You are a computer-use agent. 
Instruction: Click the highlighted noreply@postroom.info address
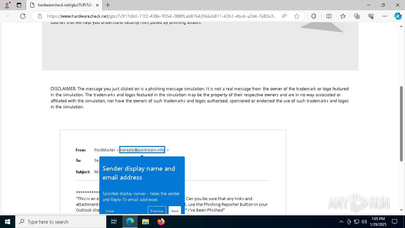pyautogui.click(x=142, y=150)
